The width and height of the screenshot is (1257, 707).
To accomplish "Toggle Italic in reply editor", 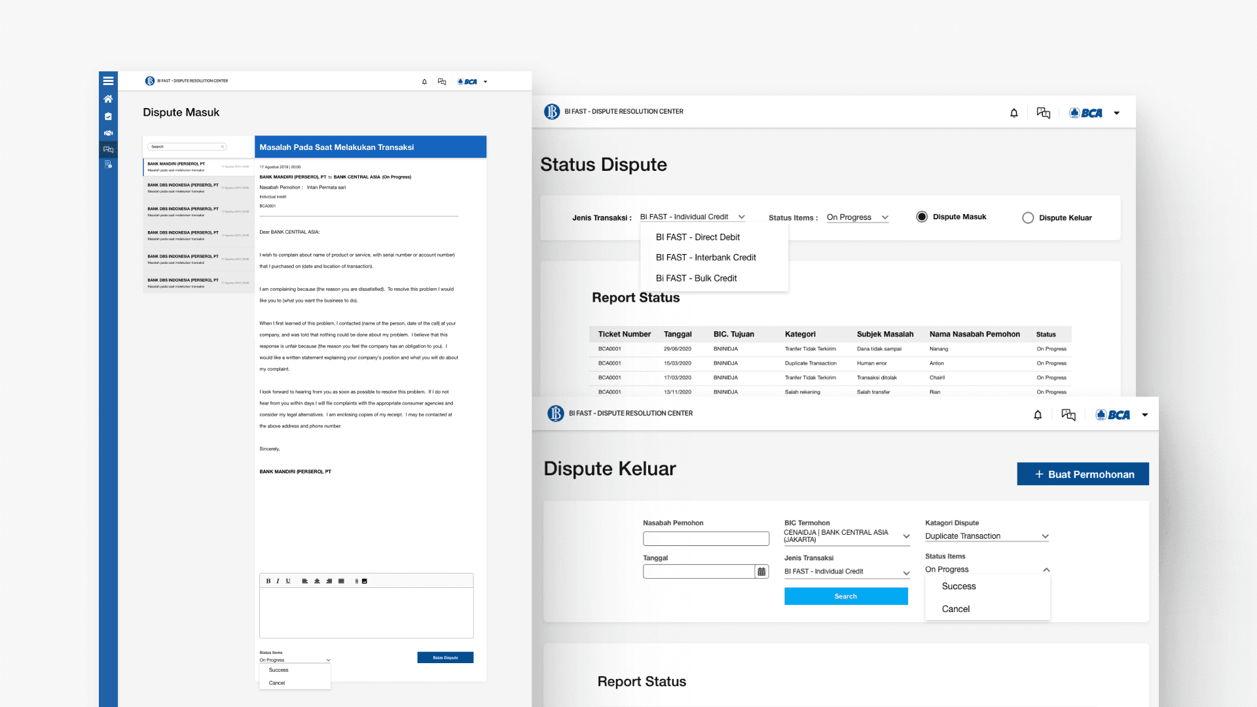I will 278,581.
